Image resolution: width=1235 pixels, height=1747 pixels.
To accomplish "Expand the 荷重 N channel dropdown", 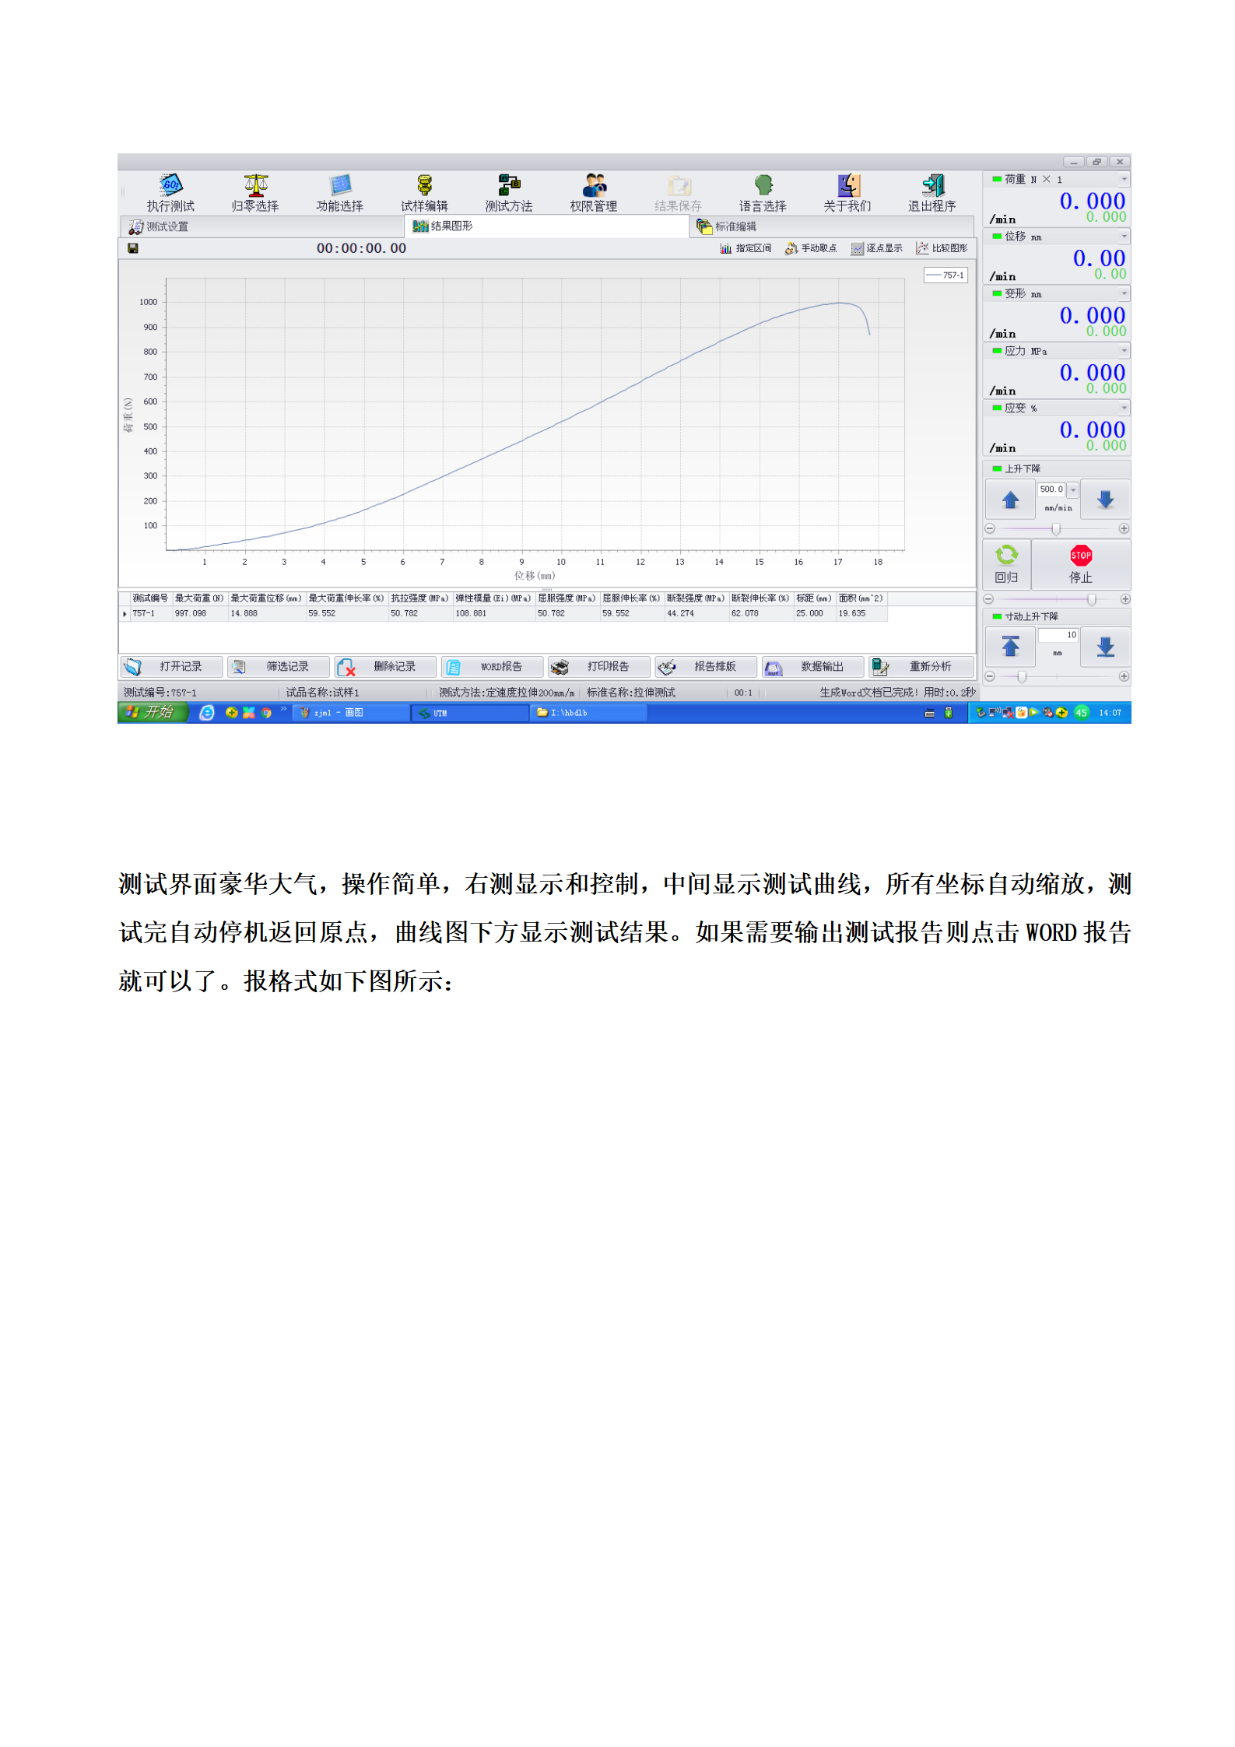I will tap(1124, 179).
